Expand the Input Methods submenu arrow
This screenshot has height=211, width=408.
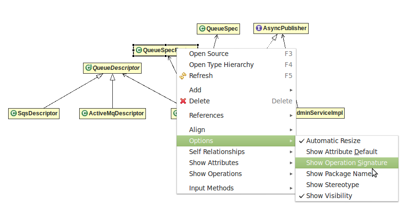(291, 188)
